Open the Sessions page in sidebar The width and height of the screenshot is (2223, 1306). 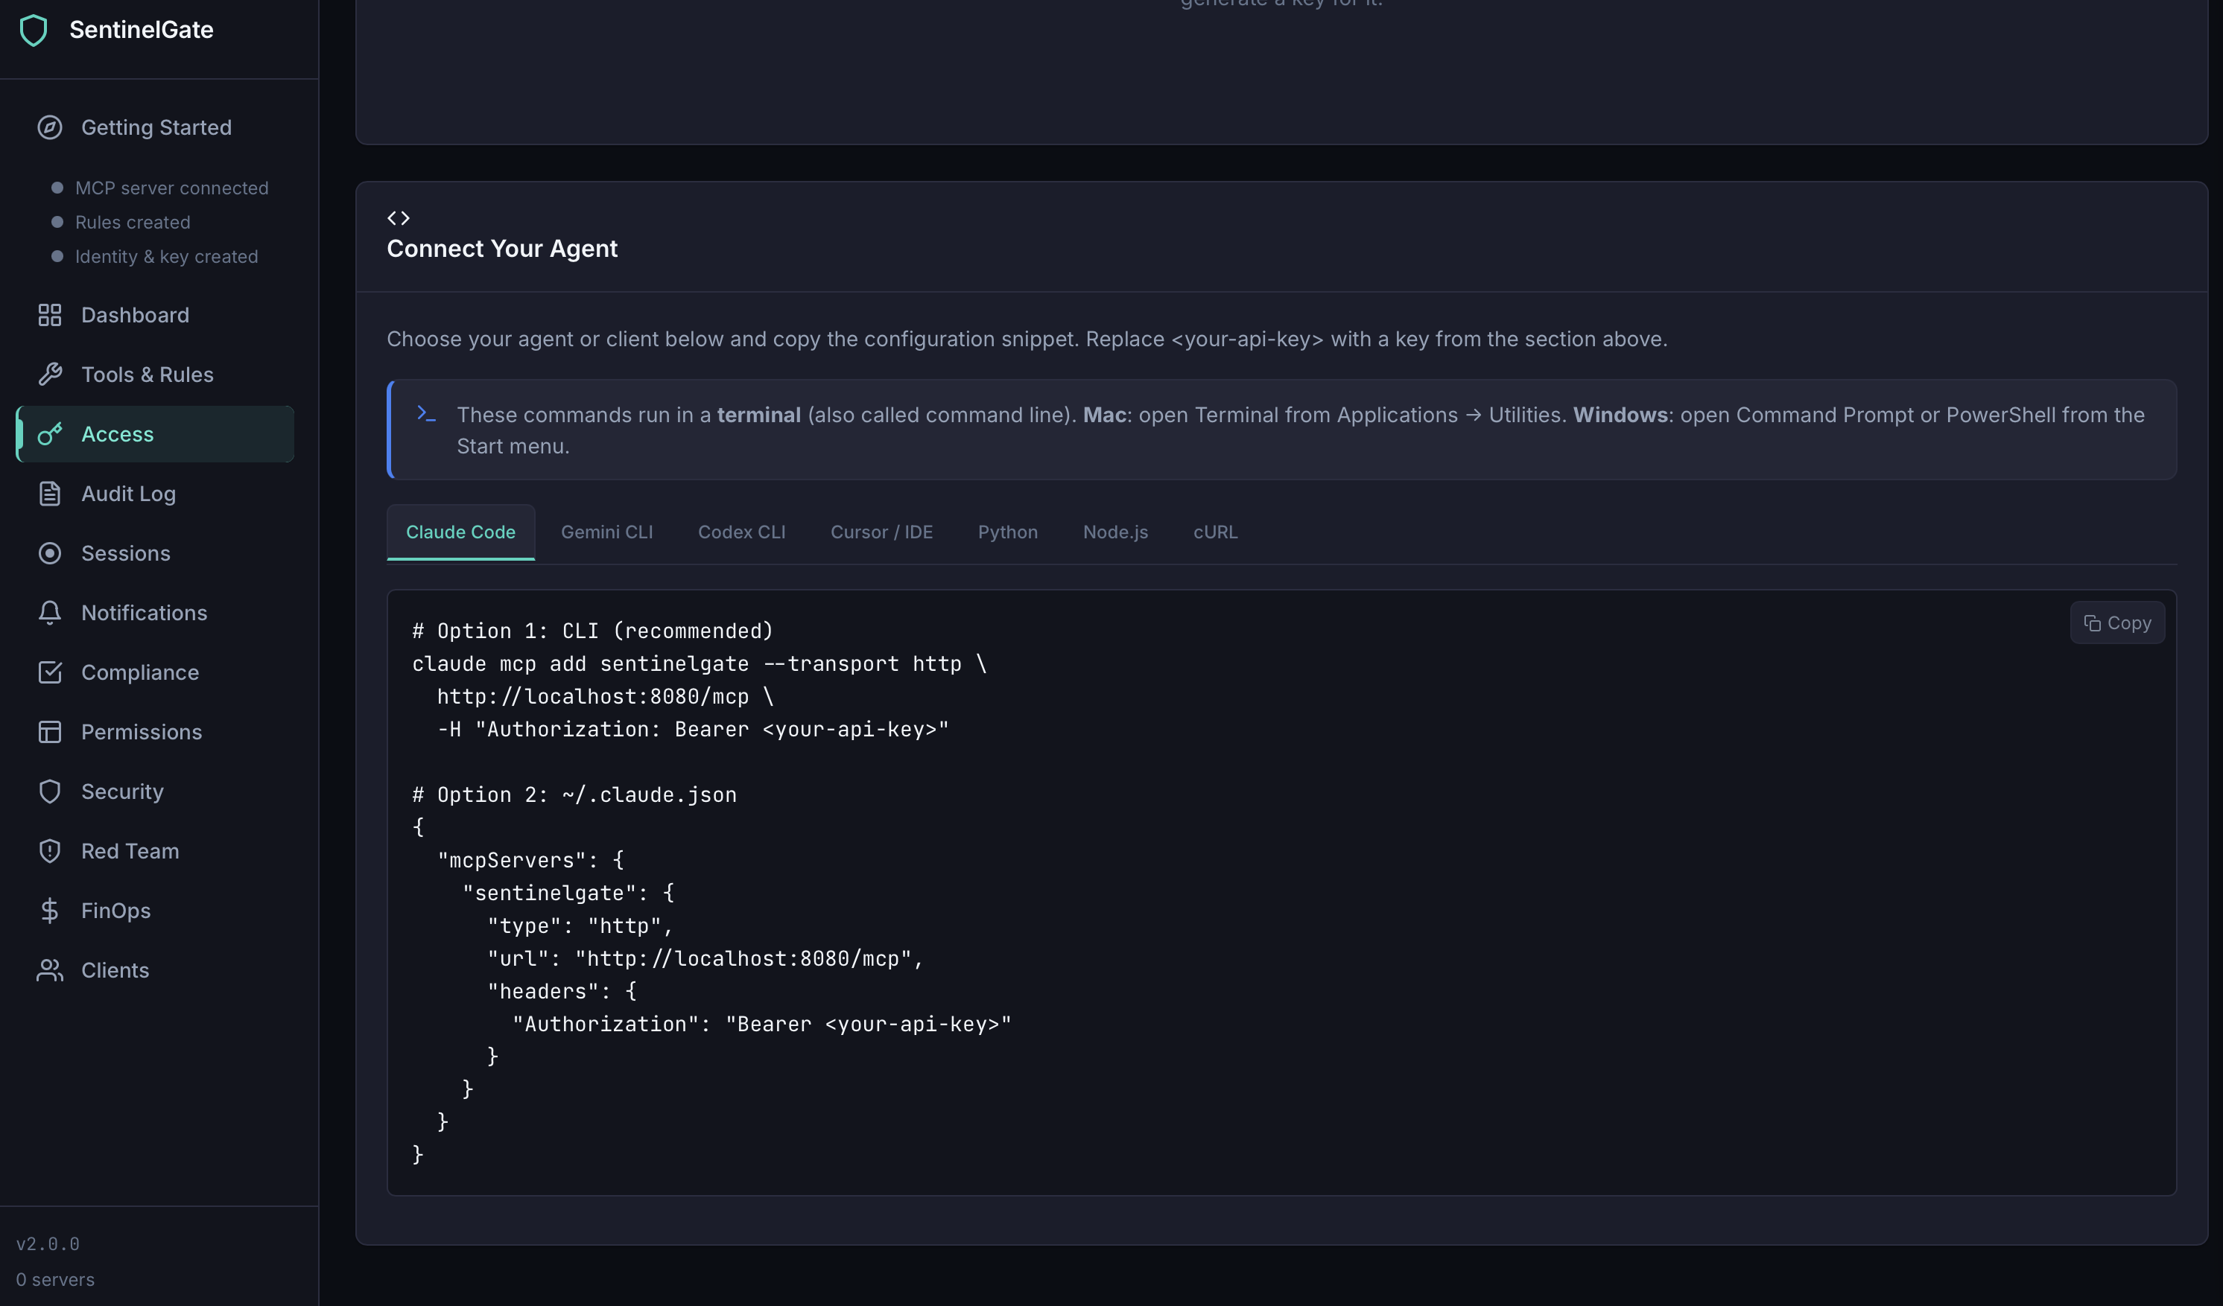125,553
